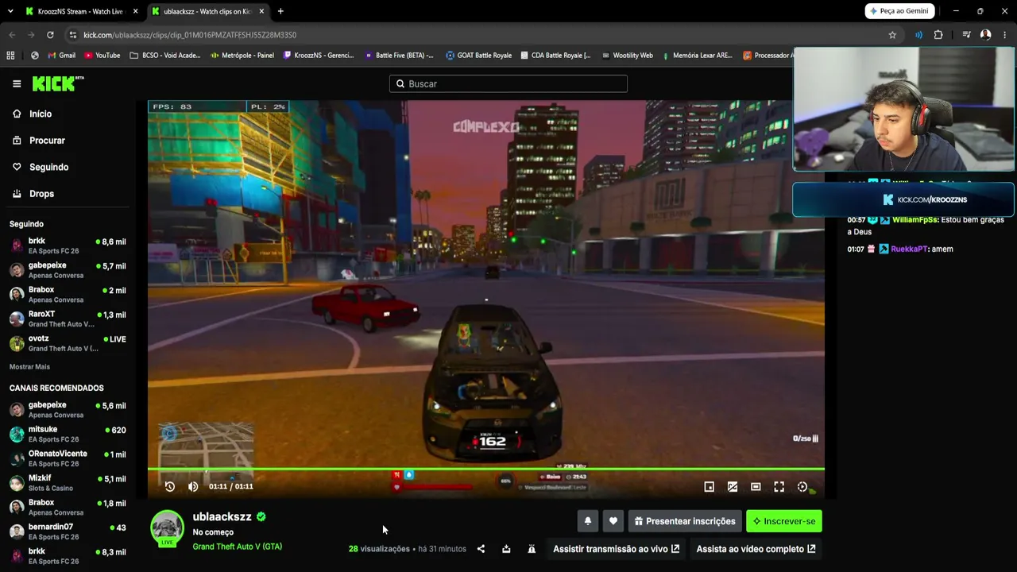
Task: Open gabepeixe channel under Seguindo
Action: pyautogui.click(x=68, y=270)
